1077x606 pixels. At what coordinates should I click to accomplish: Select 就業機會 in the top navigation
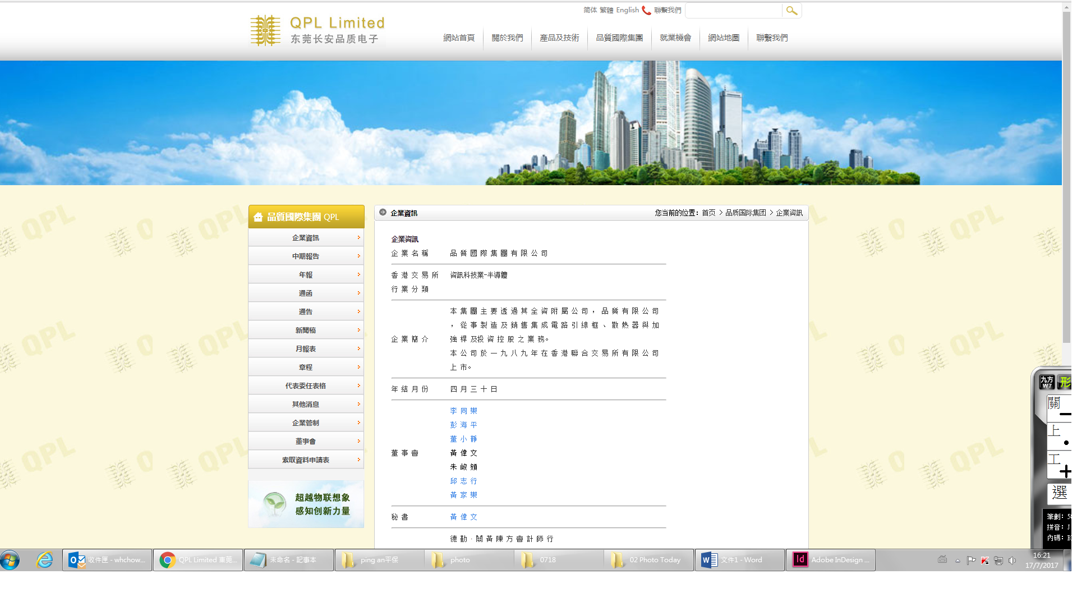[x=675, y=38]
